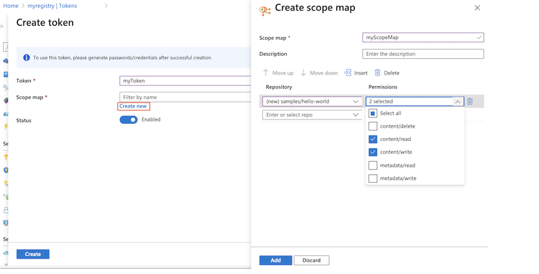The image size is (539, 274).
Task: Click the Insert row icon
Action: click(348, 73)
